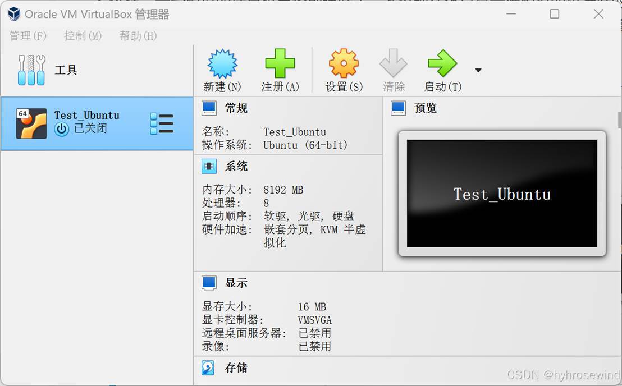Click the 存储 section disk icon

pyautogui.click(x=208, y=368)
